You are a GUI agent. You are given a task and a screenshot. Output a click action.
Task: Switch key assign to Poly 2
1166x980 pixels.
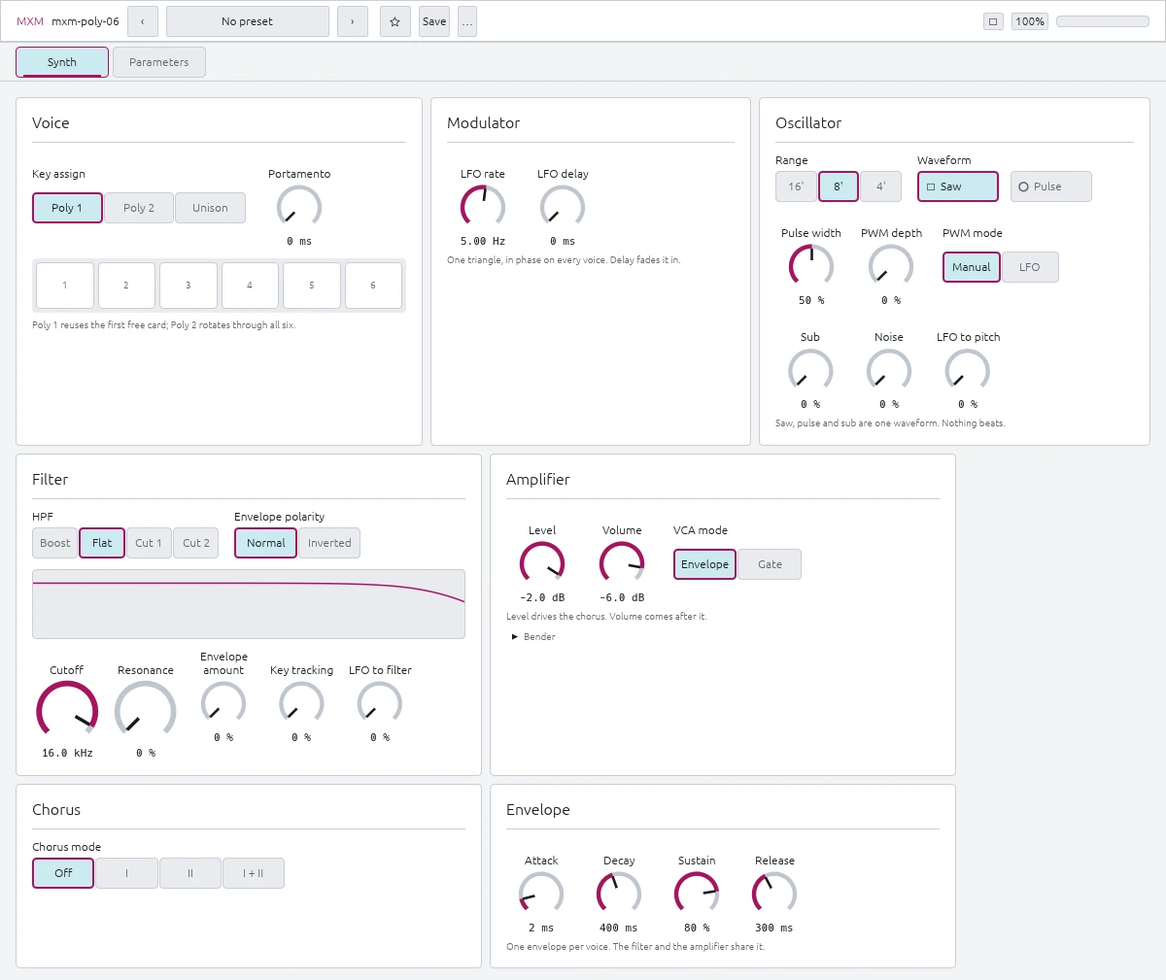(x=139, y=208)
